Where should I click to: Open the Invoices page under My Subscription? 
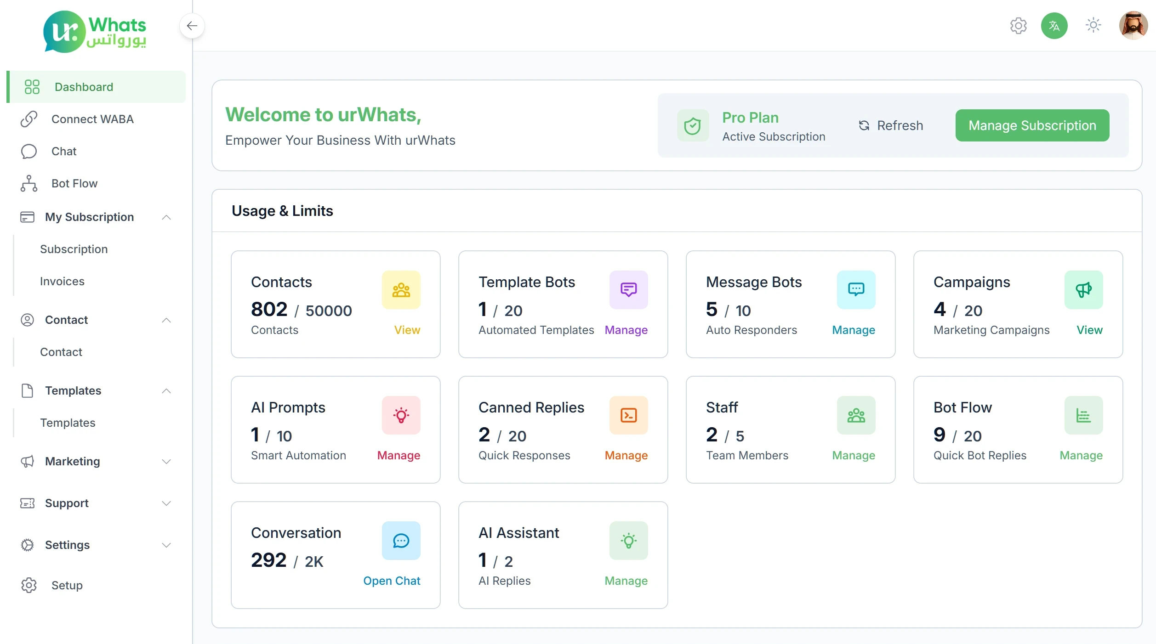click(x=62, y=281)
